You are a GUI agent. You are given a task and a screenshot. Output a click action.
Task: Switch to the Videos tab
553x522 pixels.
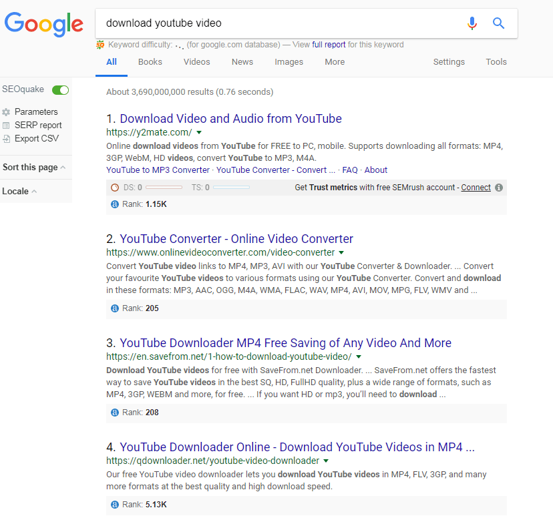pos(197,62)
